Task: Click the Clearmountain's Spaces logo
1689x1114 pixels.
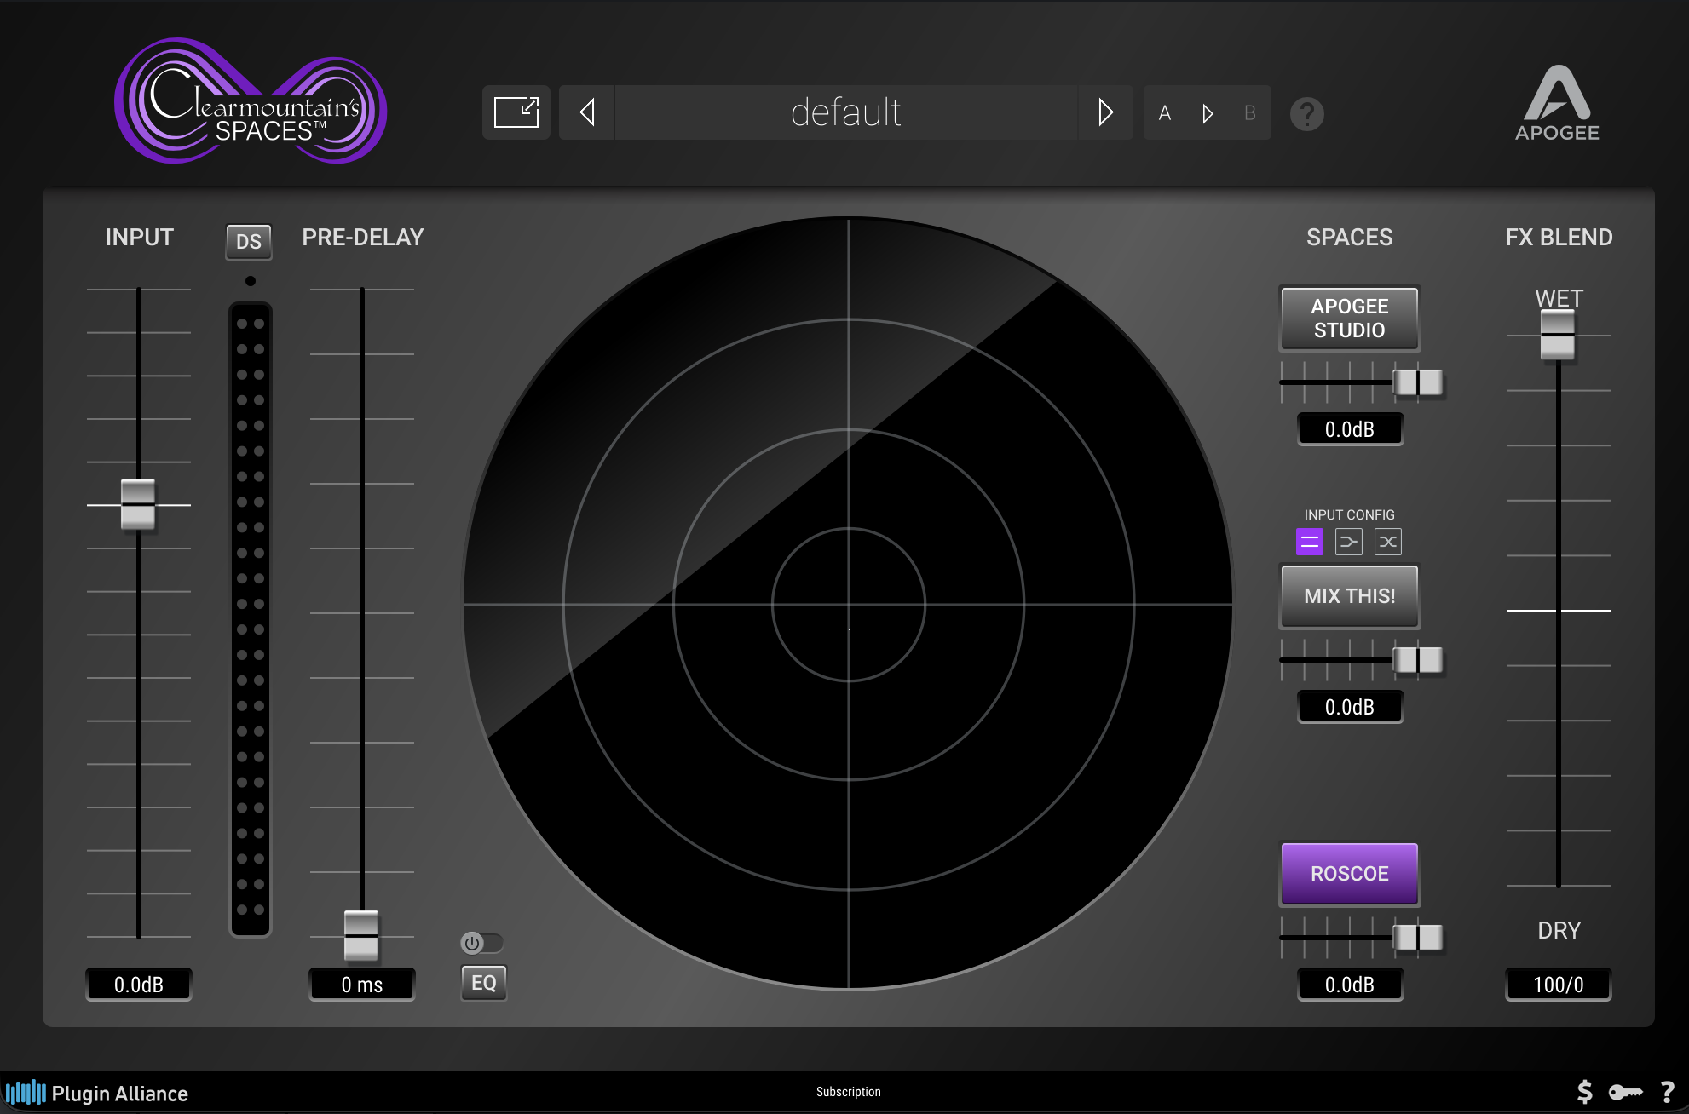Action: point(251,101)
